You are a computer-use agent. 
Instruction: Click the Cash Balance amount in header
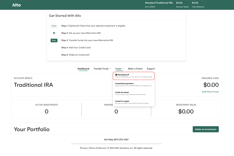195,3
